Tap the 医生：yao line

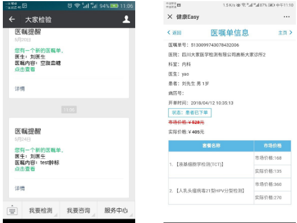[x=179, y=74]
